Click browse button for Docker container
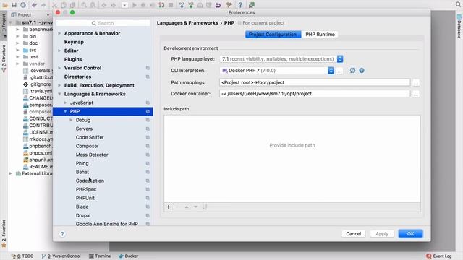 point(416,94)
